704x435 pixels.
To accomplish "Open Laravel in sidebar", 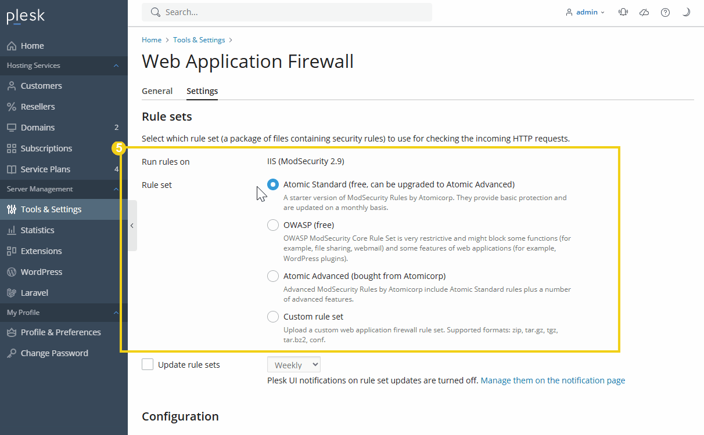I will tap(64, 293).
